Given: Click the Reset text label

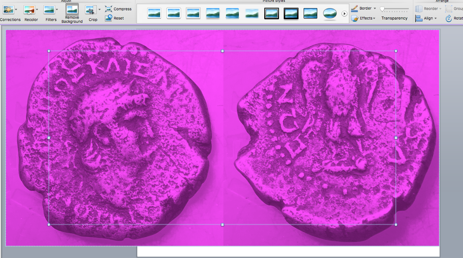Looking at the screenshot, I should click(119, 18).
